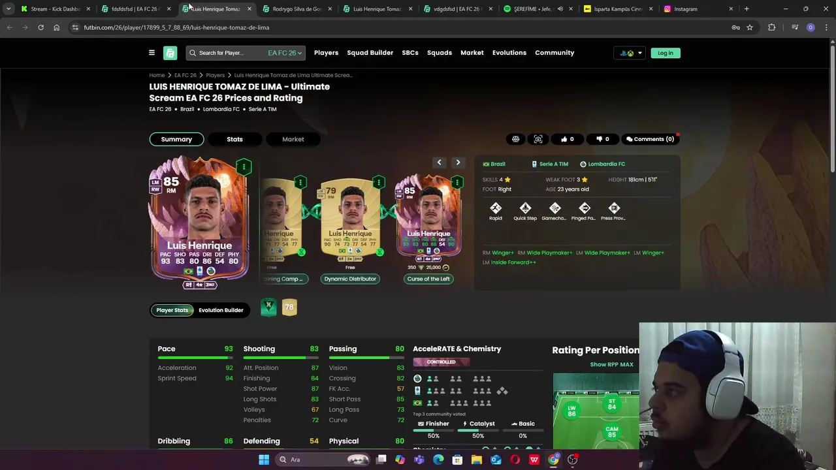Click the Dynamic Distributor evolution button
Screen dimensions: 836x470
pos(350,279)
